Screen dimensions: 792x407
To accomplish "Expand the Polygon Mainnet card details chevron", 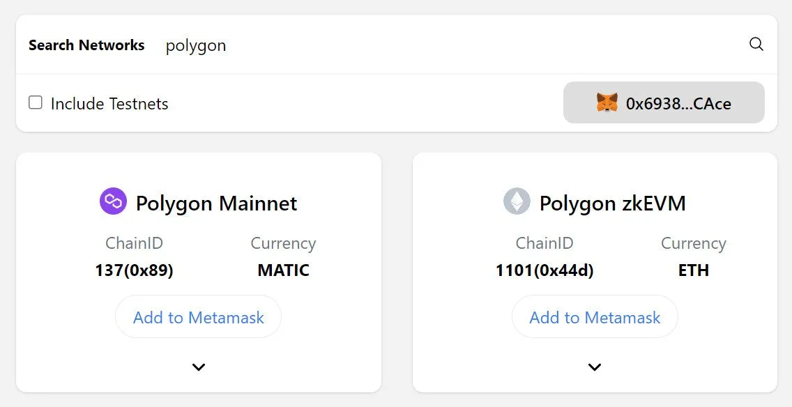I will 199,367.
